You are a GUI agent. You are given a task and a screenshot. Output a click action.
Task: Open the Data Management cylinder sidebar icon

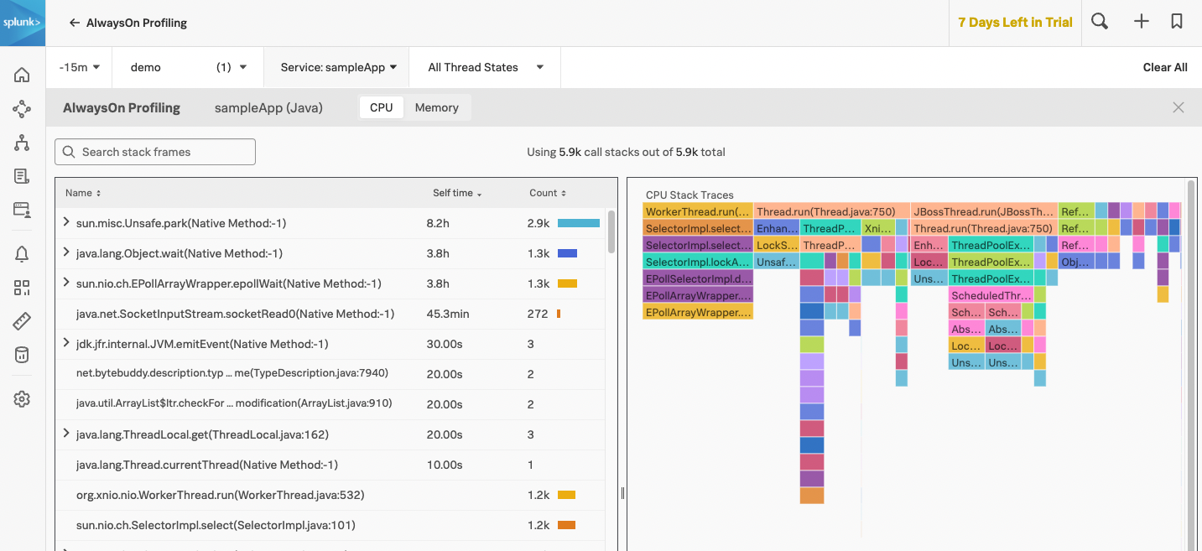[22, 355]
